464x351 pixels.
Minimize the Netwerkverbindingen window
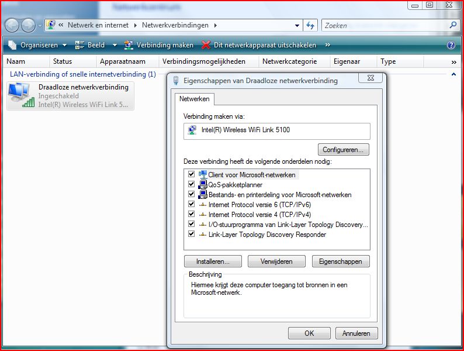point(415,5)
